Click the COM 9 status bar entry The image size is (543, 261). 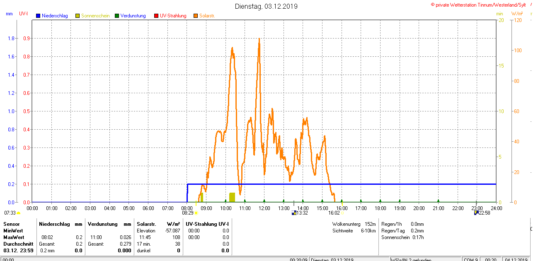pos(472,259)
